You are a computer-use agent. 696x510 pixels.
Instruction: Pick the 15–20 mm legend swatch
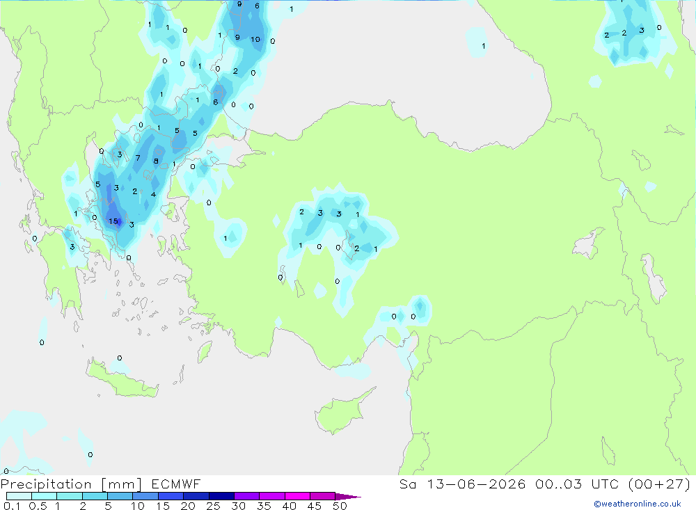[171, 496]
